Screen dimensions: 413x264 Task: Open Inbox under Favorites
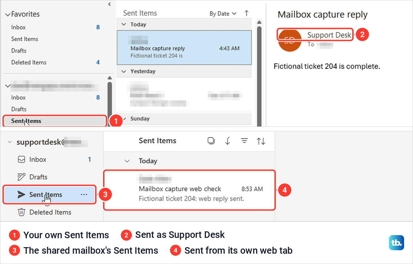[x=19, y=27]
